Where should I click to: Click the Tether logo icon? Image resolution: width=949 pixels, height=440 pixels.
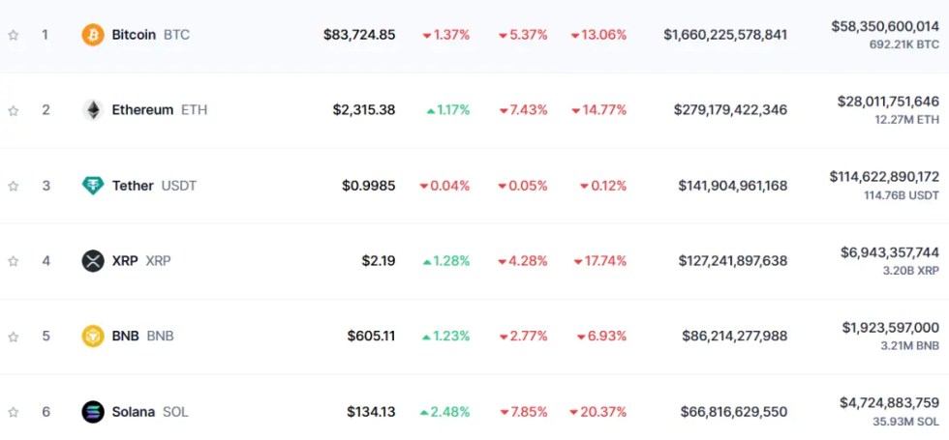93,186
